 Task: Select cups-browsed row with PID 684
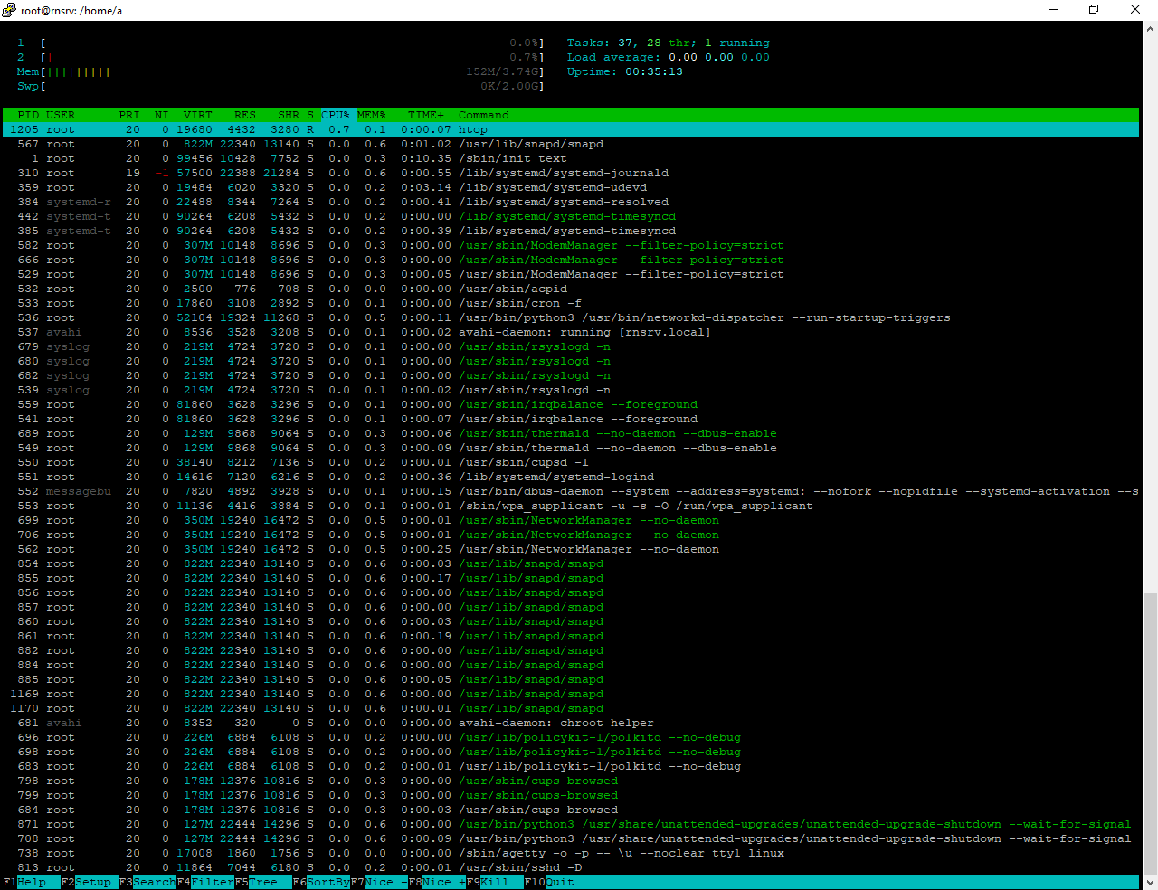pyautogui.click(x=571, y=810)
